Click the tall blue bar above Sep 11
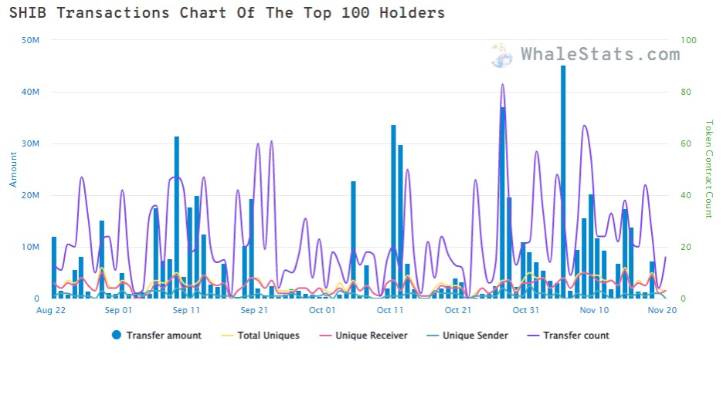 (177, 216)
